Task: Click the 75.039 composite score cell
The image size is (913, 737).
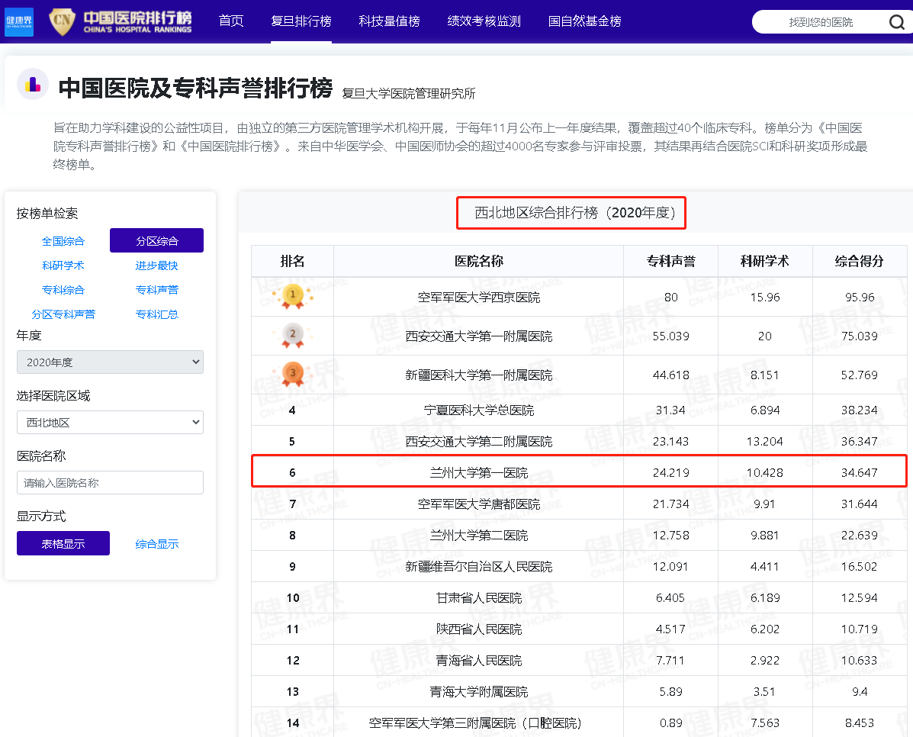Action: 860,336
